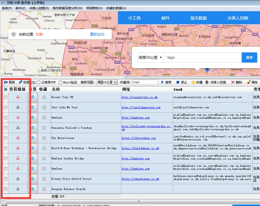This screenshot has width=260, height=206.
Task: Toggle the select-all checkbox in table header
Action: [6, 89]
